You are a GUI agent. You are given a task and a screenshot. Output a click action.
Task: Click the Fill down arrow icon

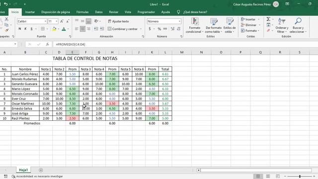[268, 25]
